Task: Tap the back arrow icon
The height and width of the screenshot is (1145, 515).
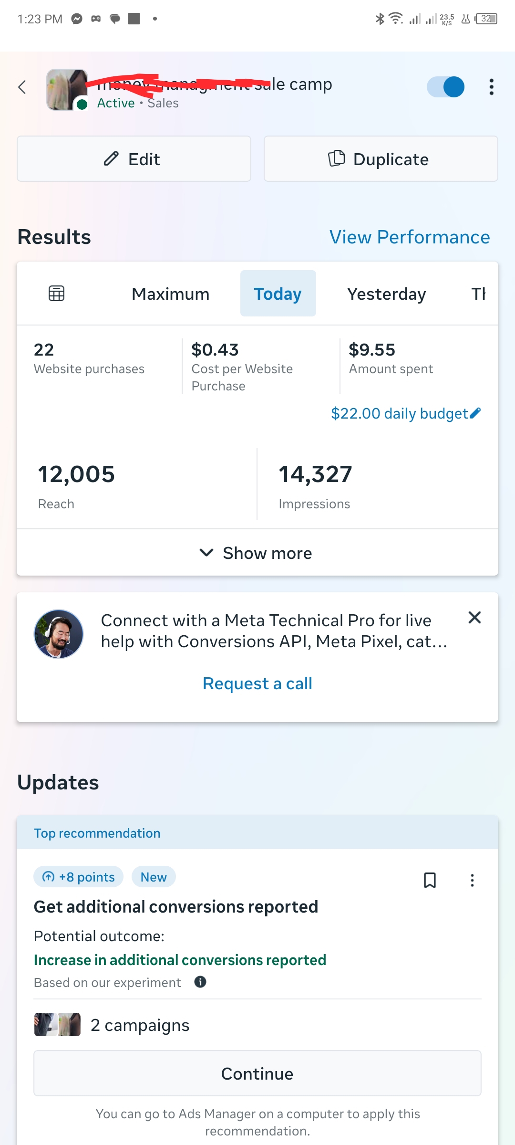Action: click(x=22, y=87)
